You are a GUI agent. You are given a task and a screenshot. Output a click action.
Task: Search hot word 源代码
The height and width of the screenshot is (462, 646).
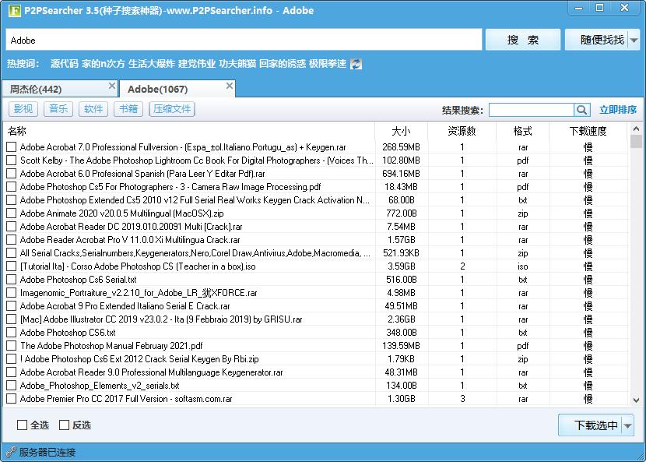pyautogui.click(x=65, y=64)
